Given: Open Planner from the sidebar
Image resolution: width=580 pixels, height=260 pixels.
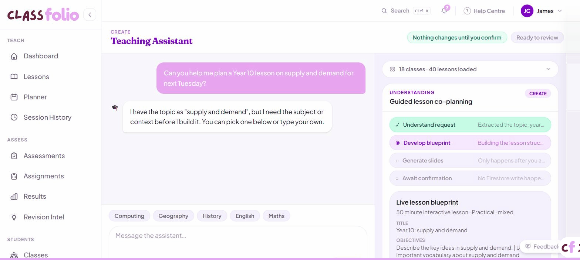Looking at the screenshot, I should (51, 97).
